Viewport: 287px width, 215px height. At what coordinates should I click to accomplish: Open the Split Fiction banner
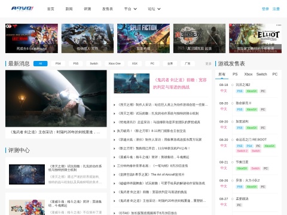(x=143, y=38)
